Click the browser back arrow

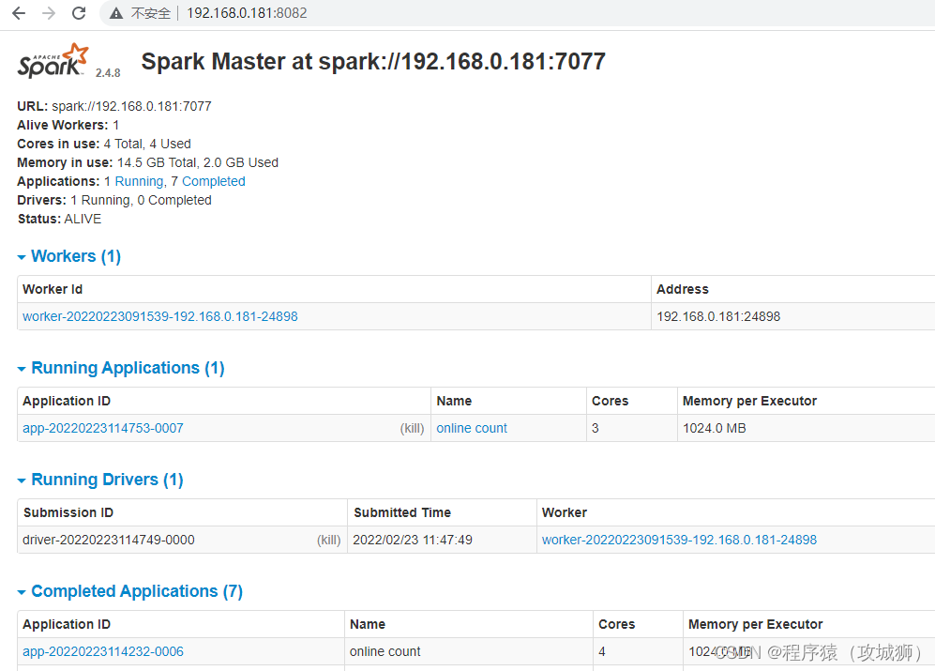click(18, 13)
